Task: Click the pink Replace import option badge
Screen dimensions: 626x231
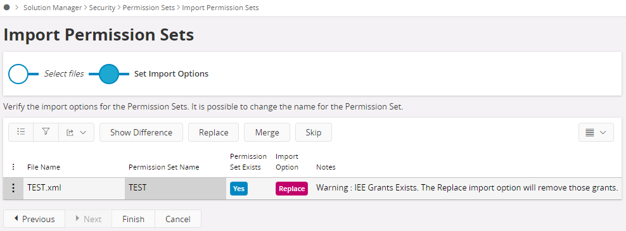Action: pyautogui.click(x=291, y=189)
